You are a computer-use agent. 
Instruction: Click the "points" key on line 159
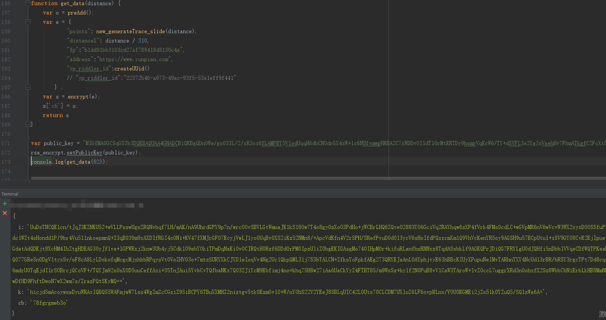coord(79,31)
